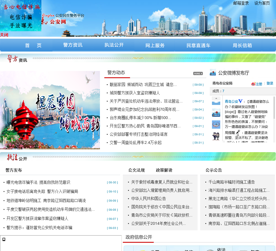Screen dimensions: 276x251
Task: Click the 公安微博发布厅 logo icon
Action: (x=213, y=72)
